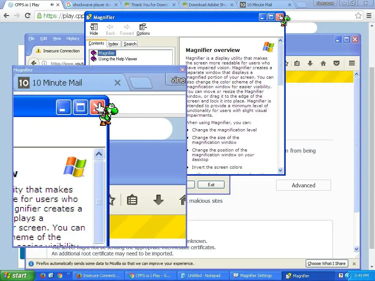Click the Firefox bookmarks list icon
Image resolution: width=375 pixels, height=281 pixels.
click(x=297, y=63)
